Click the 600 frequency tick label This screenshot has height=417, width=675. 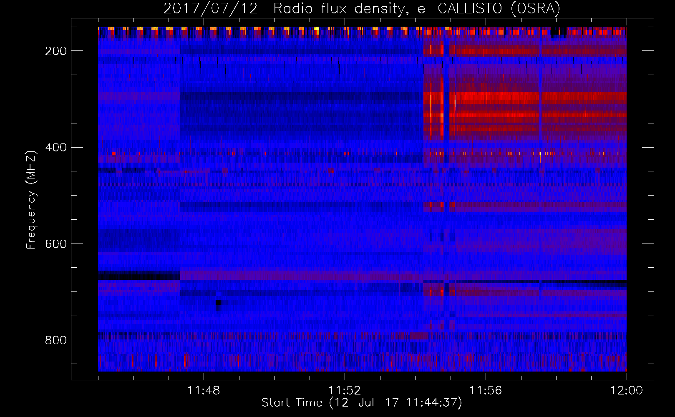pyautogui.click(x=56, y=244)
